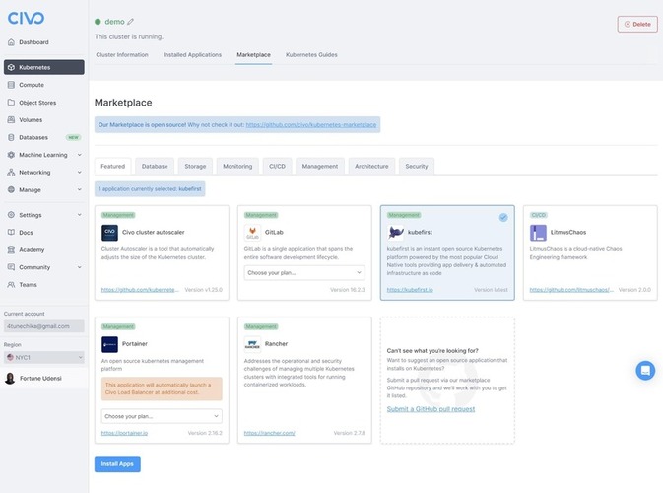Open the portainer.io link
Image resolution: width=663 pixels, height=493 pixels.
pos(124,433)
